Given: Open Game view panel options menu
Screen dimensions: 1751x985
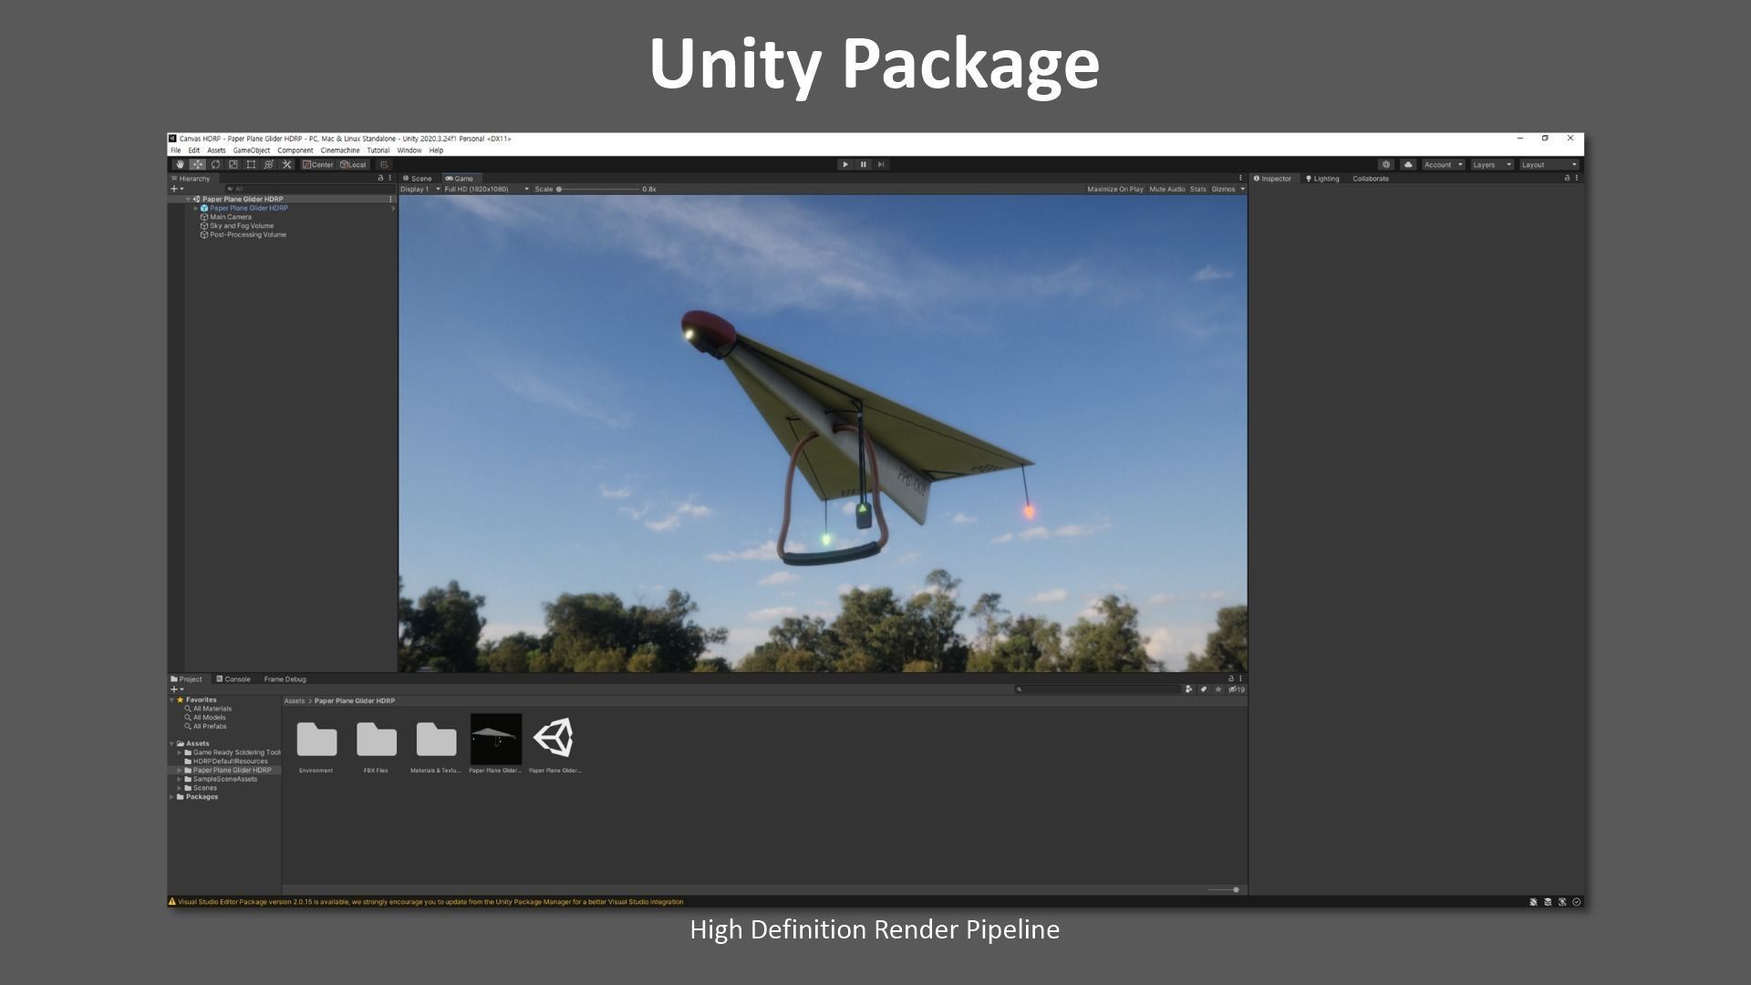Looking at the screenshot, I should (1240, 178).
